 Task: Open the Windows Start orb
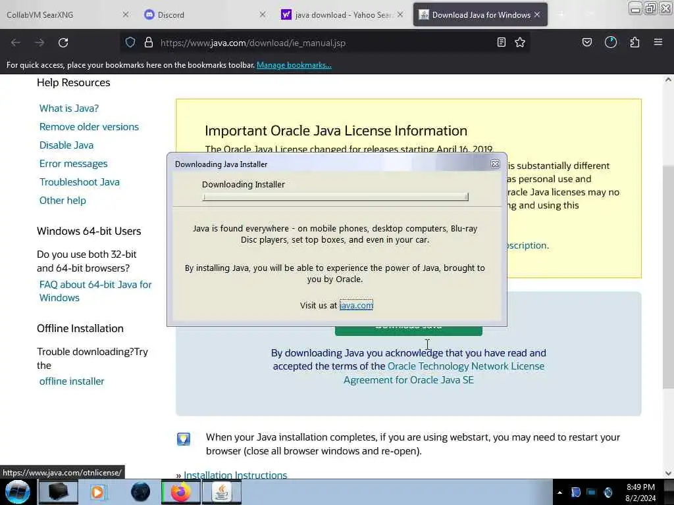[x=18, y=492]
